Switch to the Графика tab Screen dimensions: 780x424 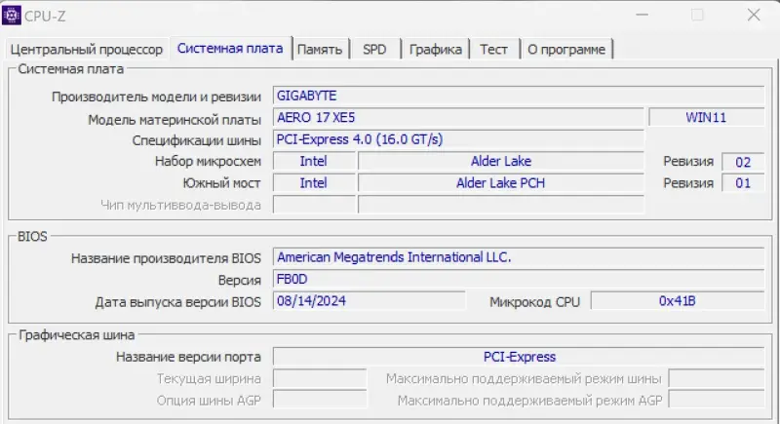[x=435, y=50]
